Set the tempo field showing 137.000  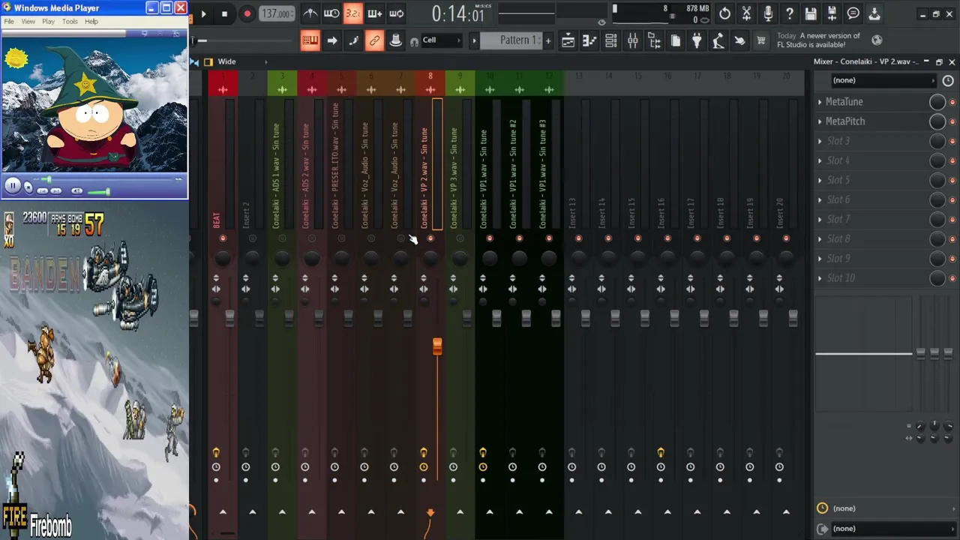(x=277, y=13)
